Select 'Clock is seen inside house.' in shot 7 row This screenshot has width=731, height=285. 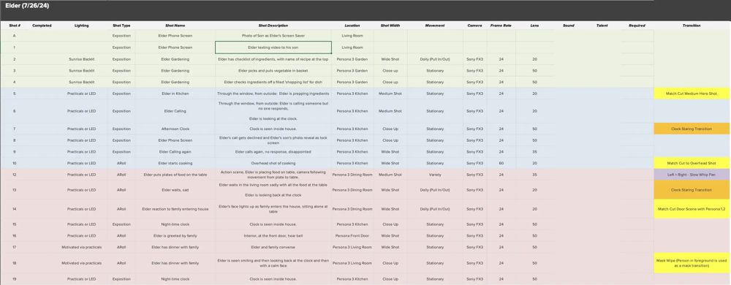pos(273,129)
